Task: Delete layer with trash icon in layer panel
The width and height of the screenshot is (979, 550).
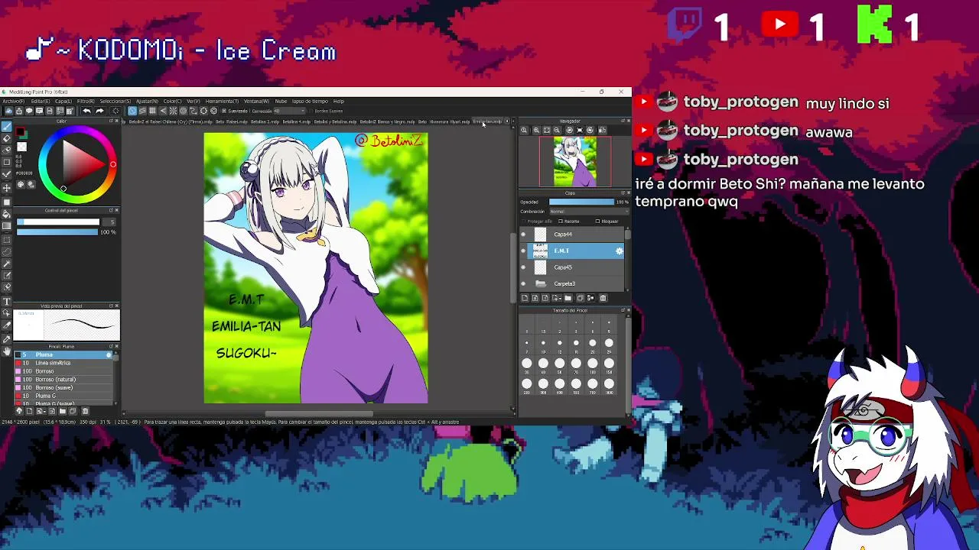Action: coord(603,298)
